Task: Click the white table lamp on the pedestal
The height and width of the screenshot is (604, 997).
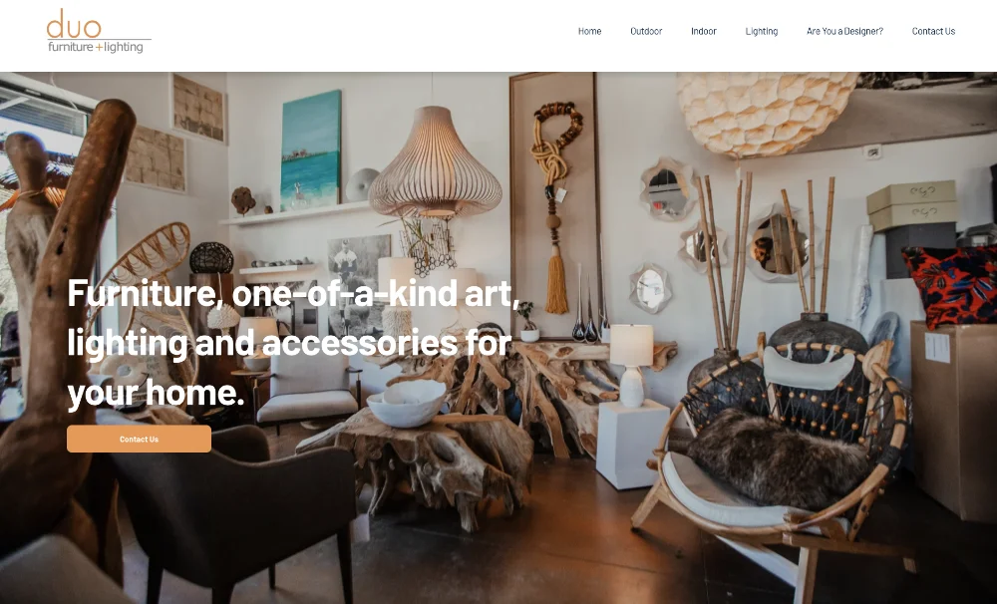Action: [x=631, y=365]
